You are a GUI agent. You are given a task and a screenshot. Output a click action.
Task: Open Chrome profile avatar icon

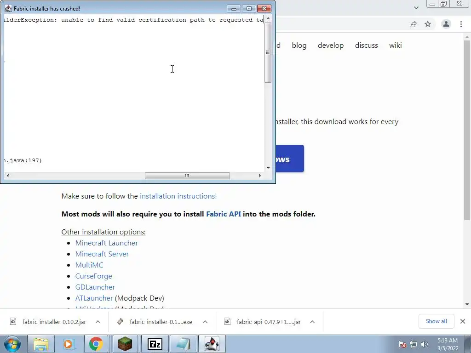[x=446, y=24]
